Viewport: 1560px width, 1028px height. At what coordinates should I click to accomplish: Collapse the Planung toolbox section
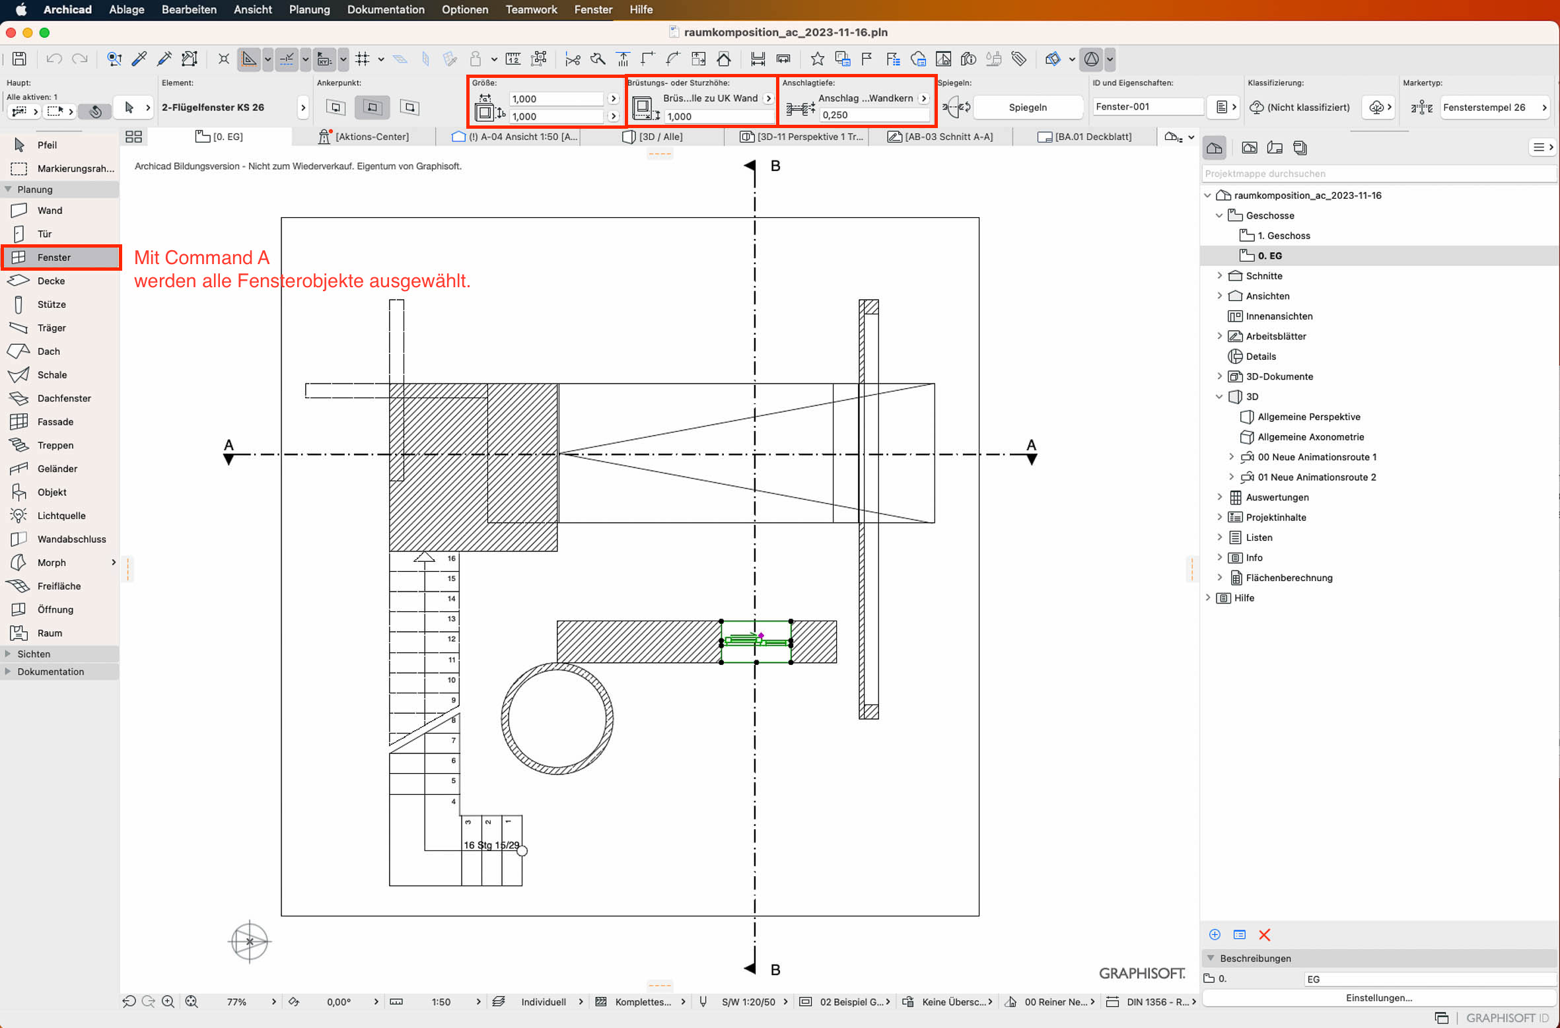coord(8,189)
